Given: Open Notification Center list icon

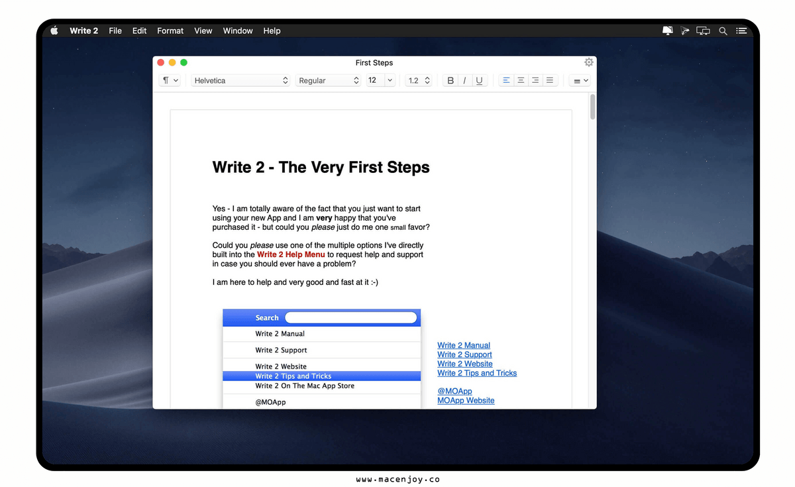Looking at the screenshot, I should (x=741, y=30).
